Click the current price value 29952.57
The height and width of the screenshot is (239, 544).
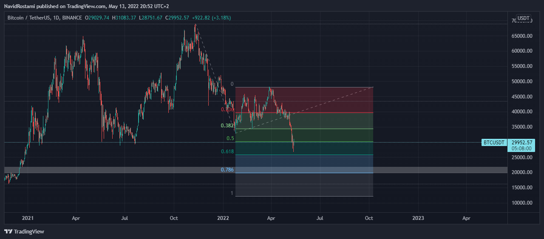click(x=521, y=143)
